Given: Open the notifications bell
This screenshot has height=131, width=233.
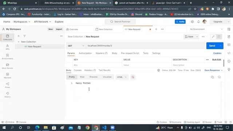Looking at the screenshot, I should 198,22.
